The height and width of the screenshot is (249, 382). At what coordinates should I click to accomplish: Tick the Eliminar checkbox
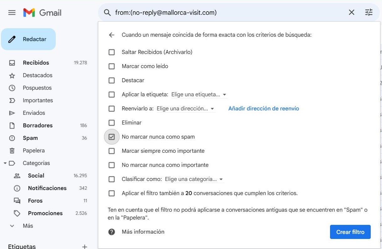click(x=112, y=123)
